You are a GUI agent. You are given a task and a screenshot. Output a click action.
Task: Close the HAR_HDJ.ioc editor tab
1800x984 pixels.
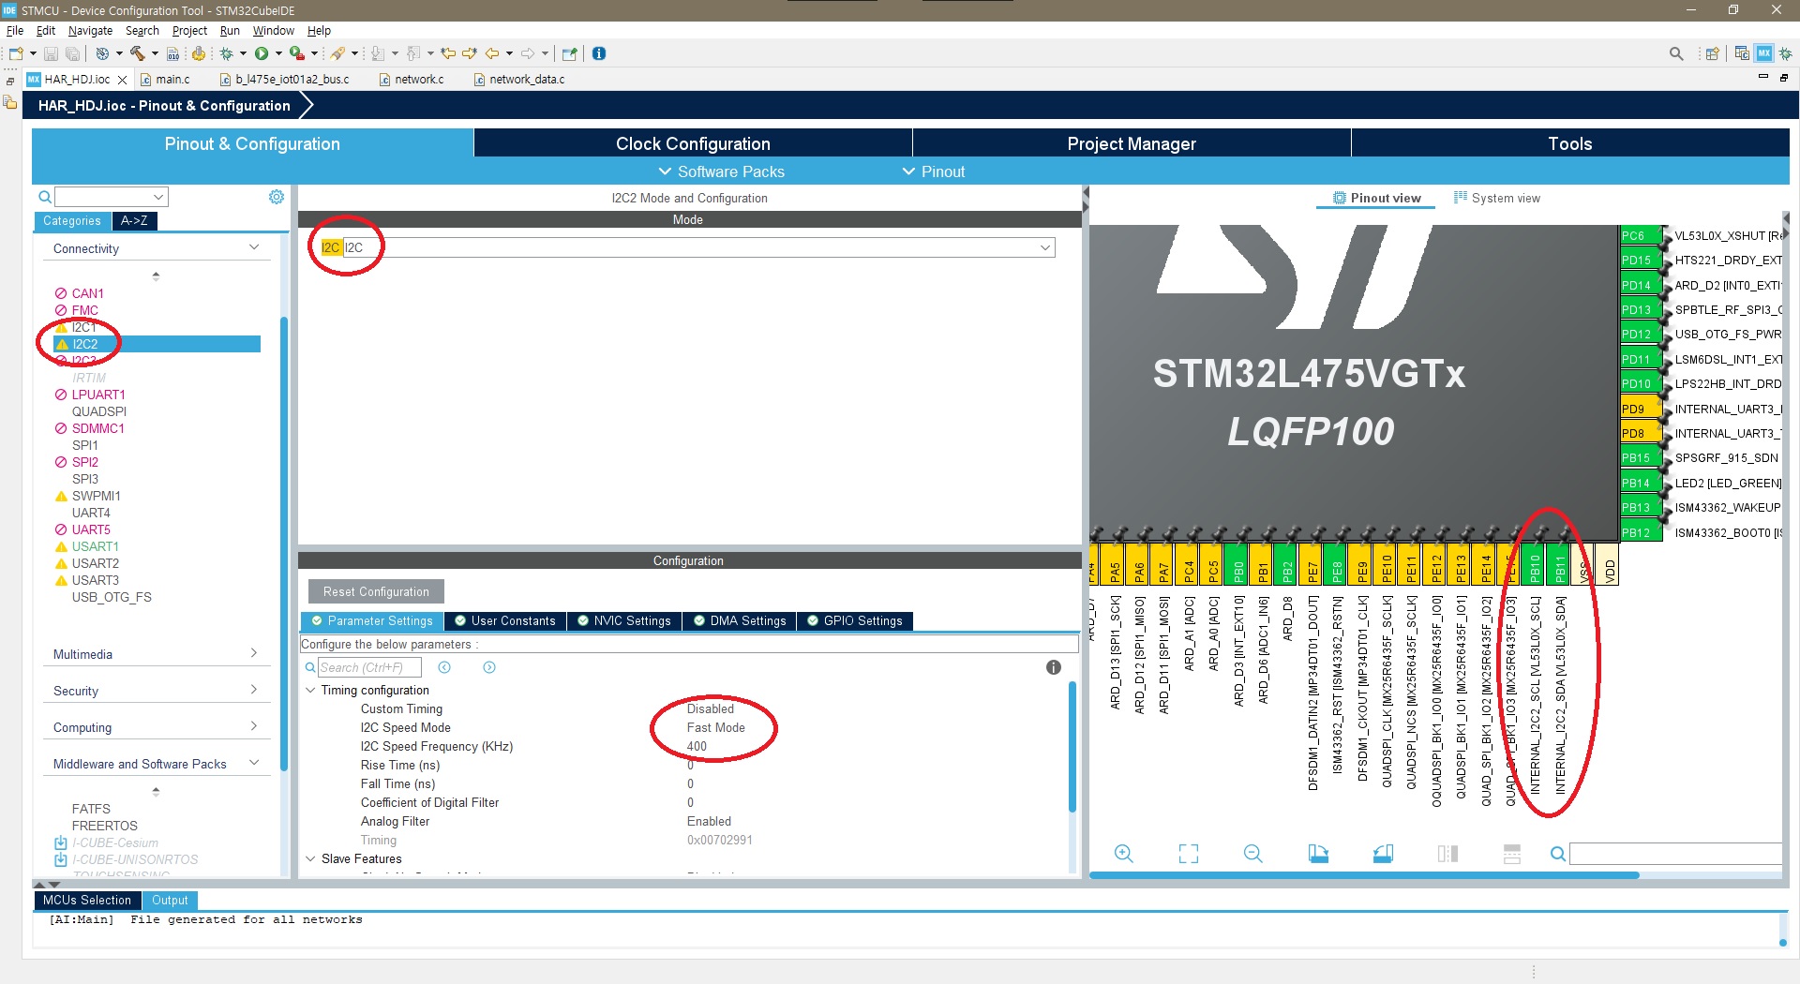click(x=122, y=80)
